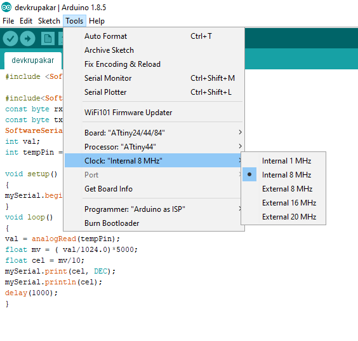Click the delay(1000) code line
The width and height of the screenshot is (358, 341).
point(31,293)
